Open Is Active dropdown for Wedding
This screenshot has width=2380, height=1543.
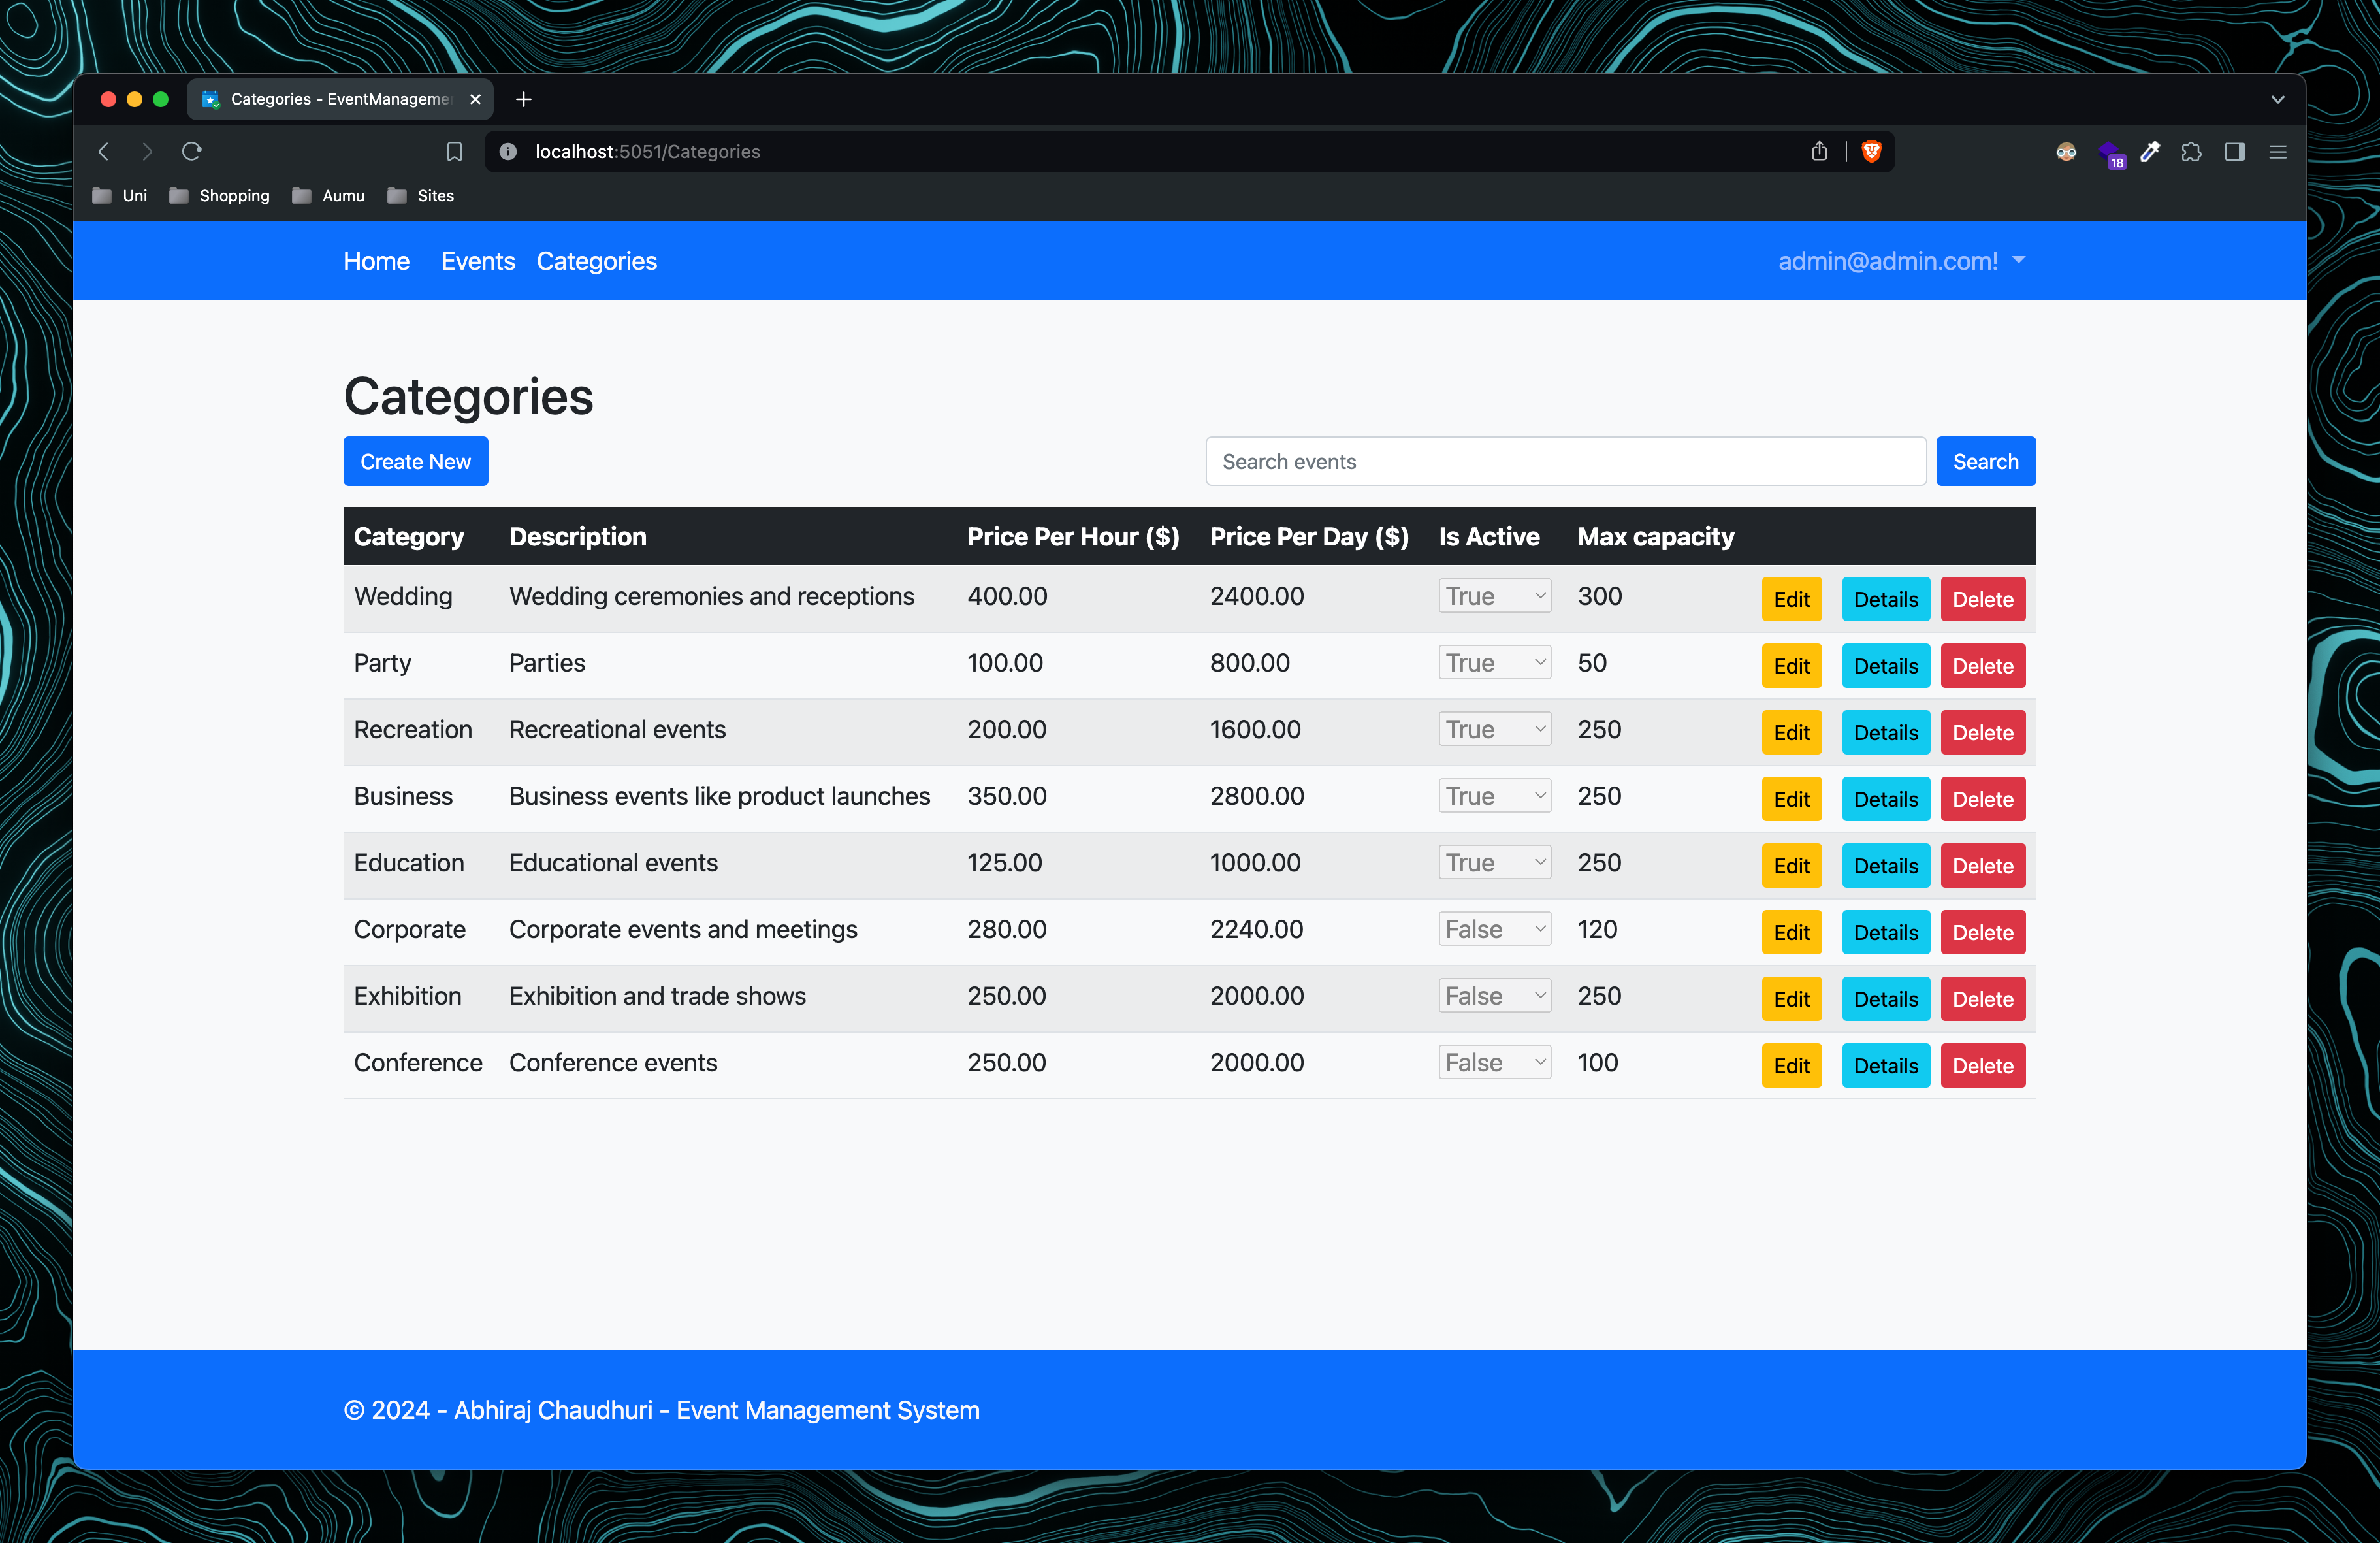coord(1494,596)
